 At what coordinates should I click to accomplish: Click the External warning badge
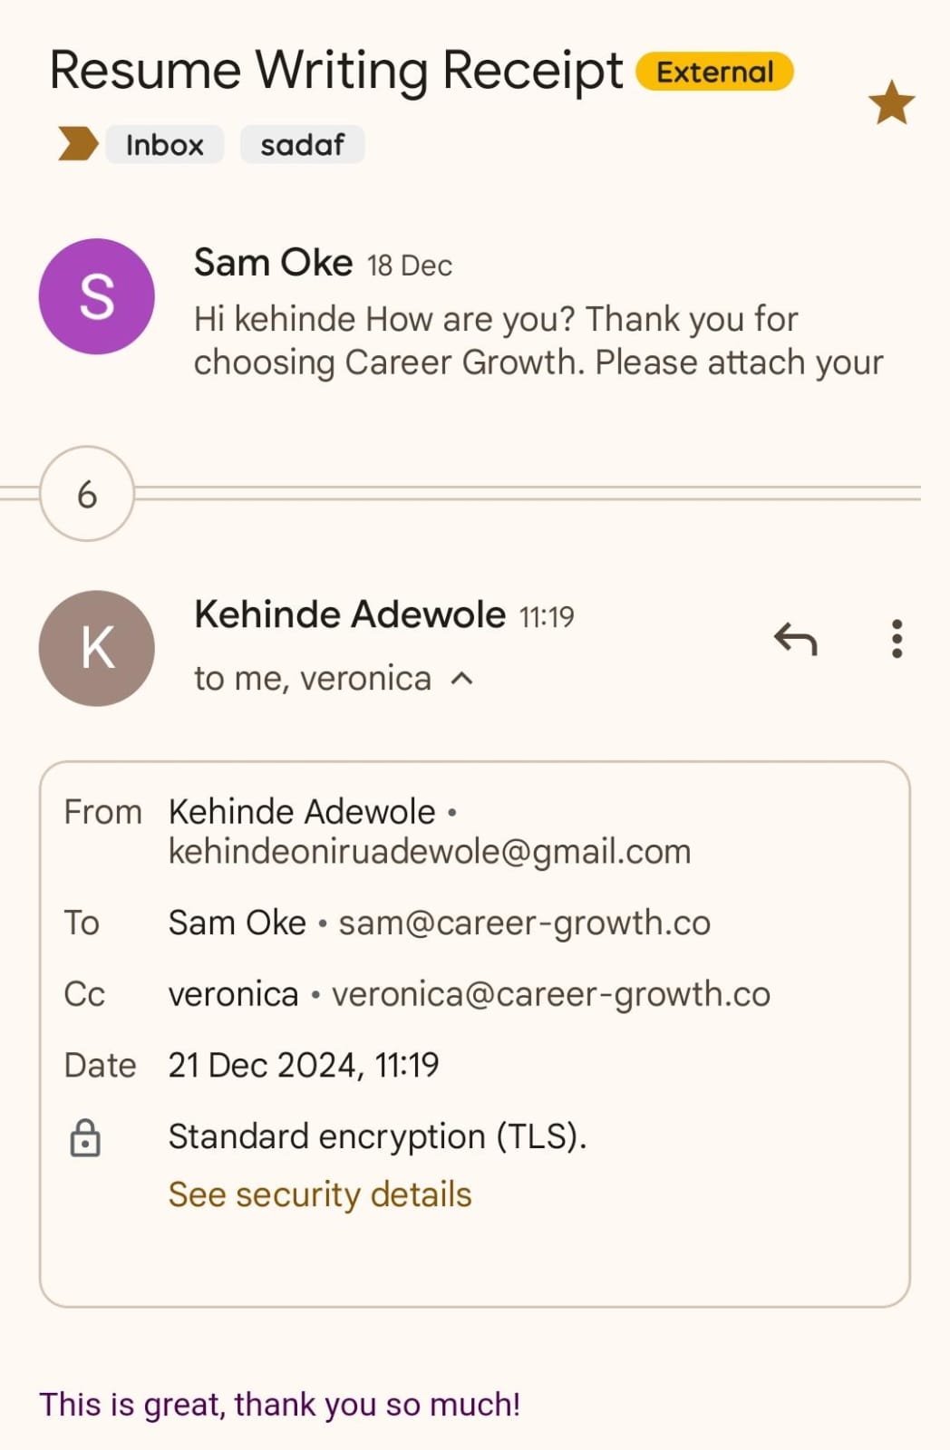coord(714,72)
